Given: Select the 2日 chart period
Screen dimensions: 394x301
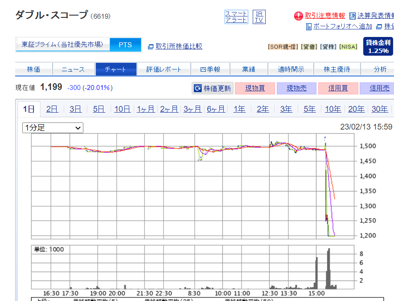Looking at the screenshot, I should coord(52,109).
